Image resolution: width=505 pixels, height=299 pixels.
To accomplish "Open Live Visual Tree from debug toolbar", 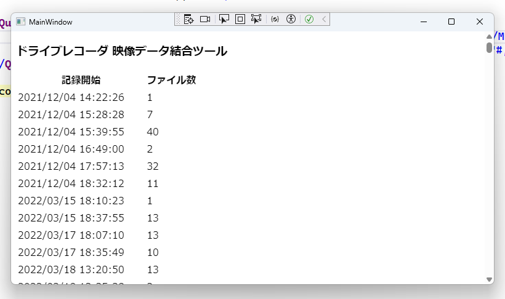I will (188, 19).
